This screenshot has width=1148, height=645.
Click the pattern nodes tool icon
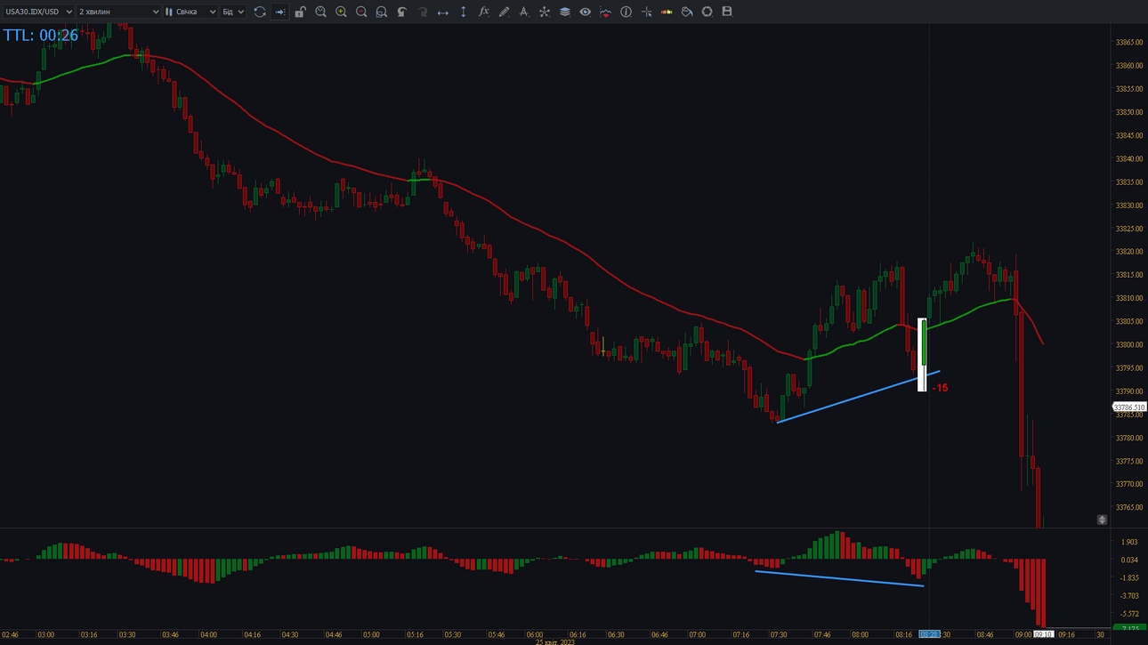(545, 12)
